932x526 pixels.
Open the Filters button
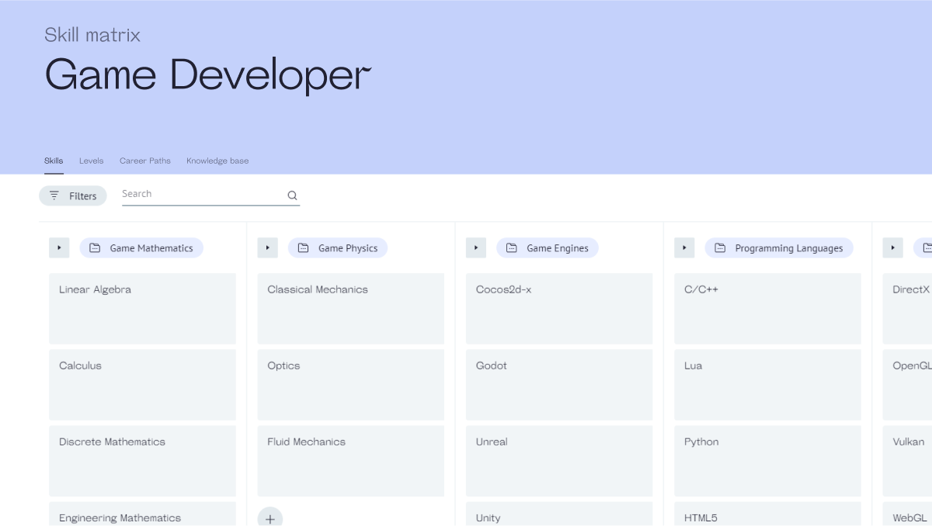[73, 196]
